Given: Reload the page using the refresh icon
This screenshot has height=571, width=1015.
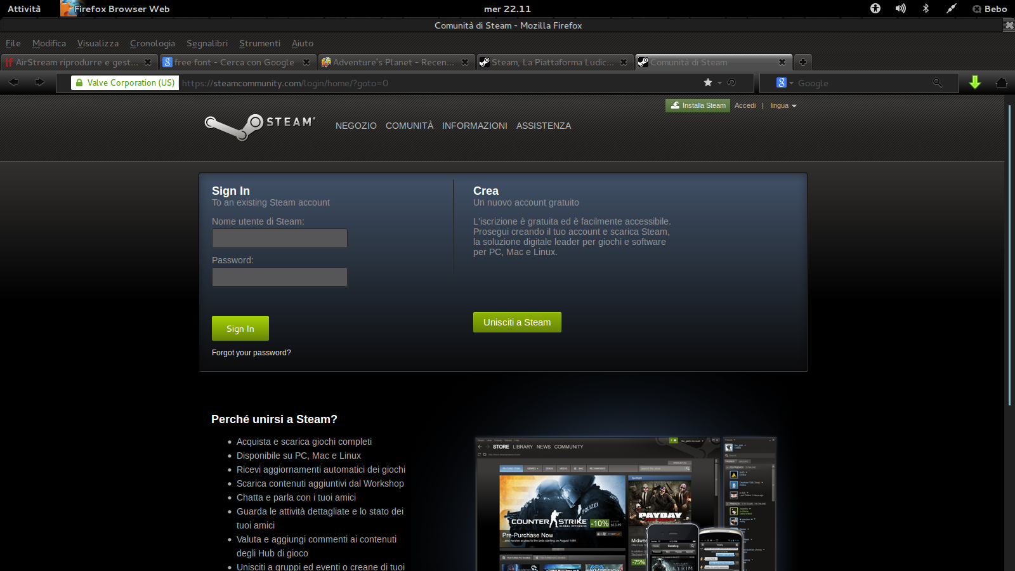Looking at the screenshot, I should click(x=731, y=82).
